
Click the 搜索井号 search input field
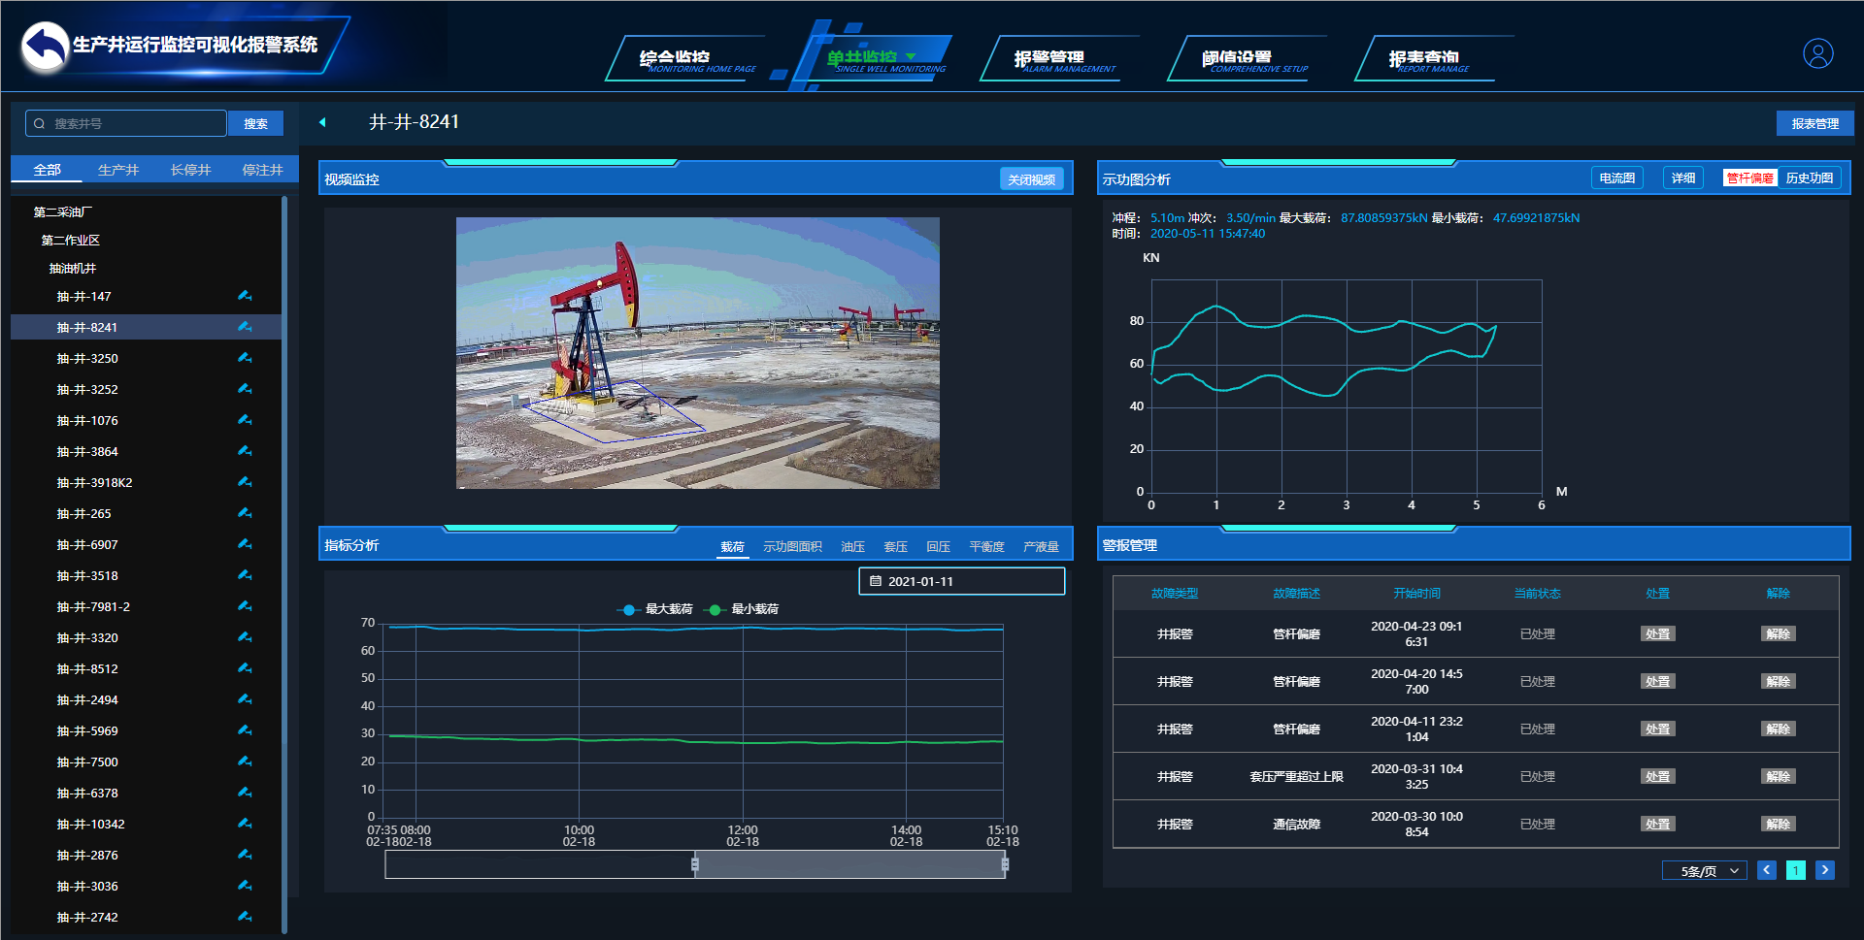pyautogui.click(x=126, y=123)
